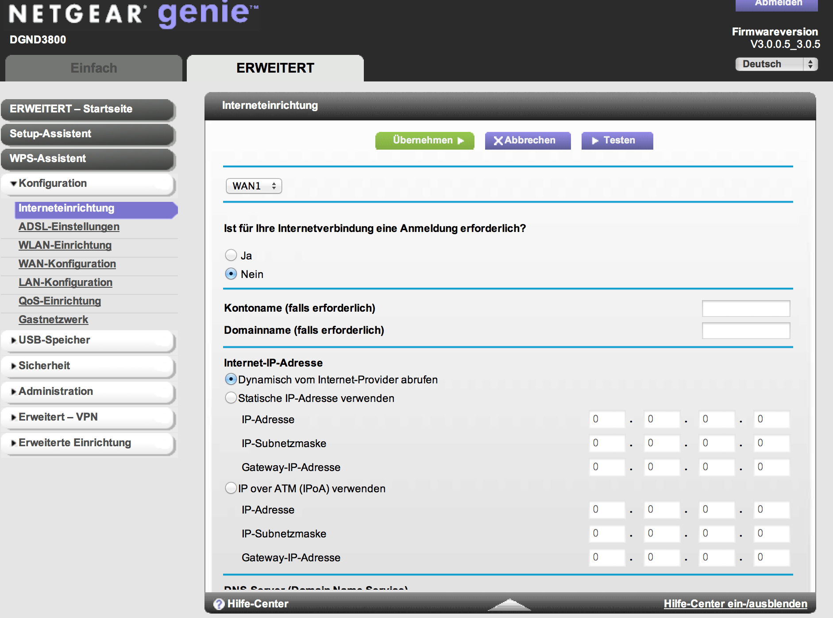833x618 pixels.
Task: Open the WAN1 dropdown
Action: [254, 186]
